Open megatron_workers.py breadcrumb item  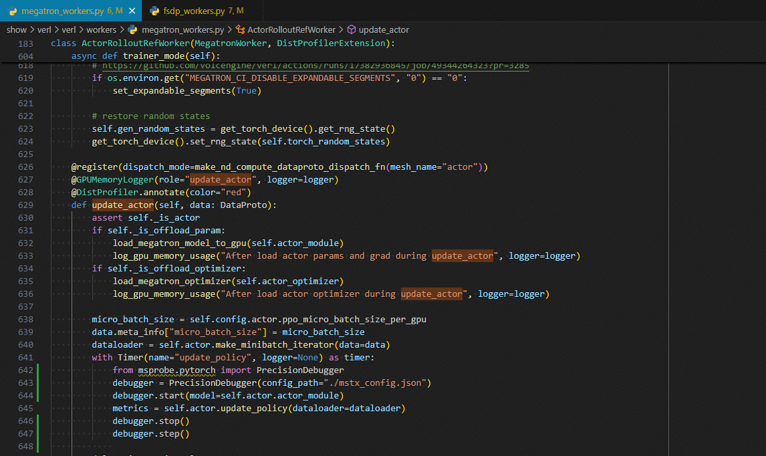182,30
